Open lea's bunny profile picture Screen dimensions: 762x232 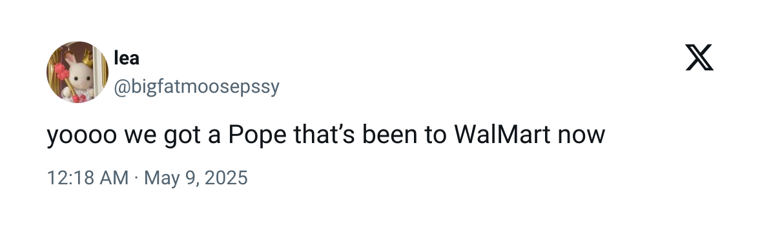[77, 72]
